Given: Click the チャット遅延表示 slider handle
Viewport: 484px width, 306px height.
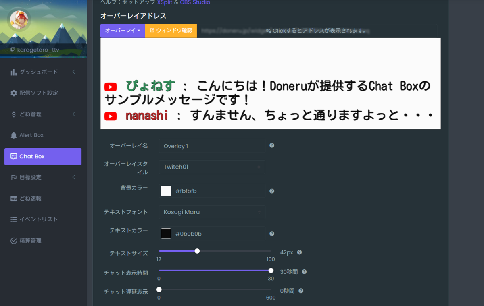Looking at the screenshot, I should (x=159, y=289).
